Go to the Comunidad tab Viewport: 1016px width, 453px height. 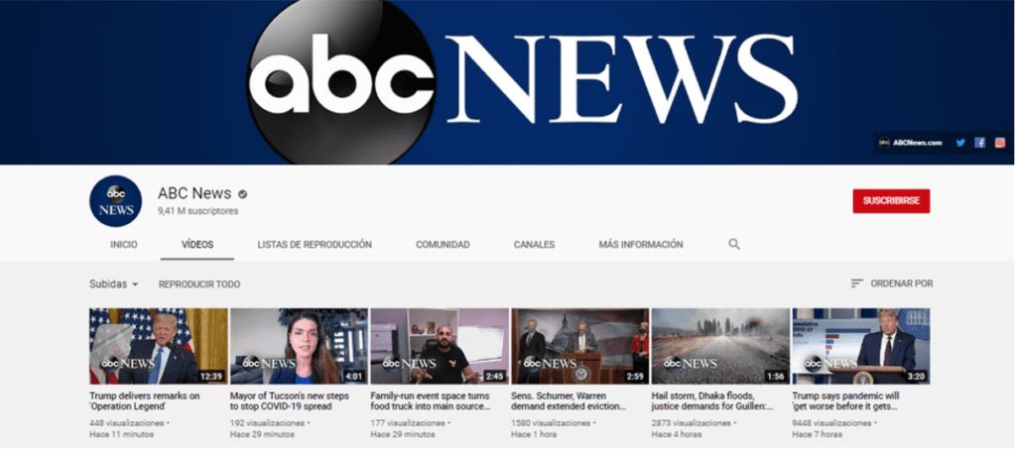tap(443, 245)
